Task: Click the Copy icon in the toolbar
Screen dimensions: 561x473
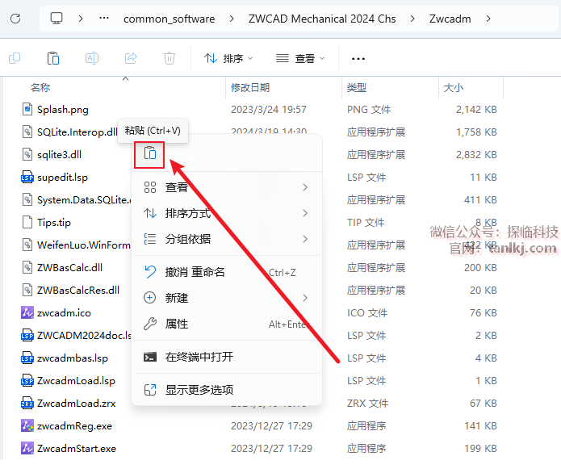Action: tap(15, 58)
